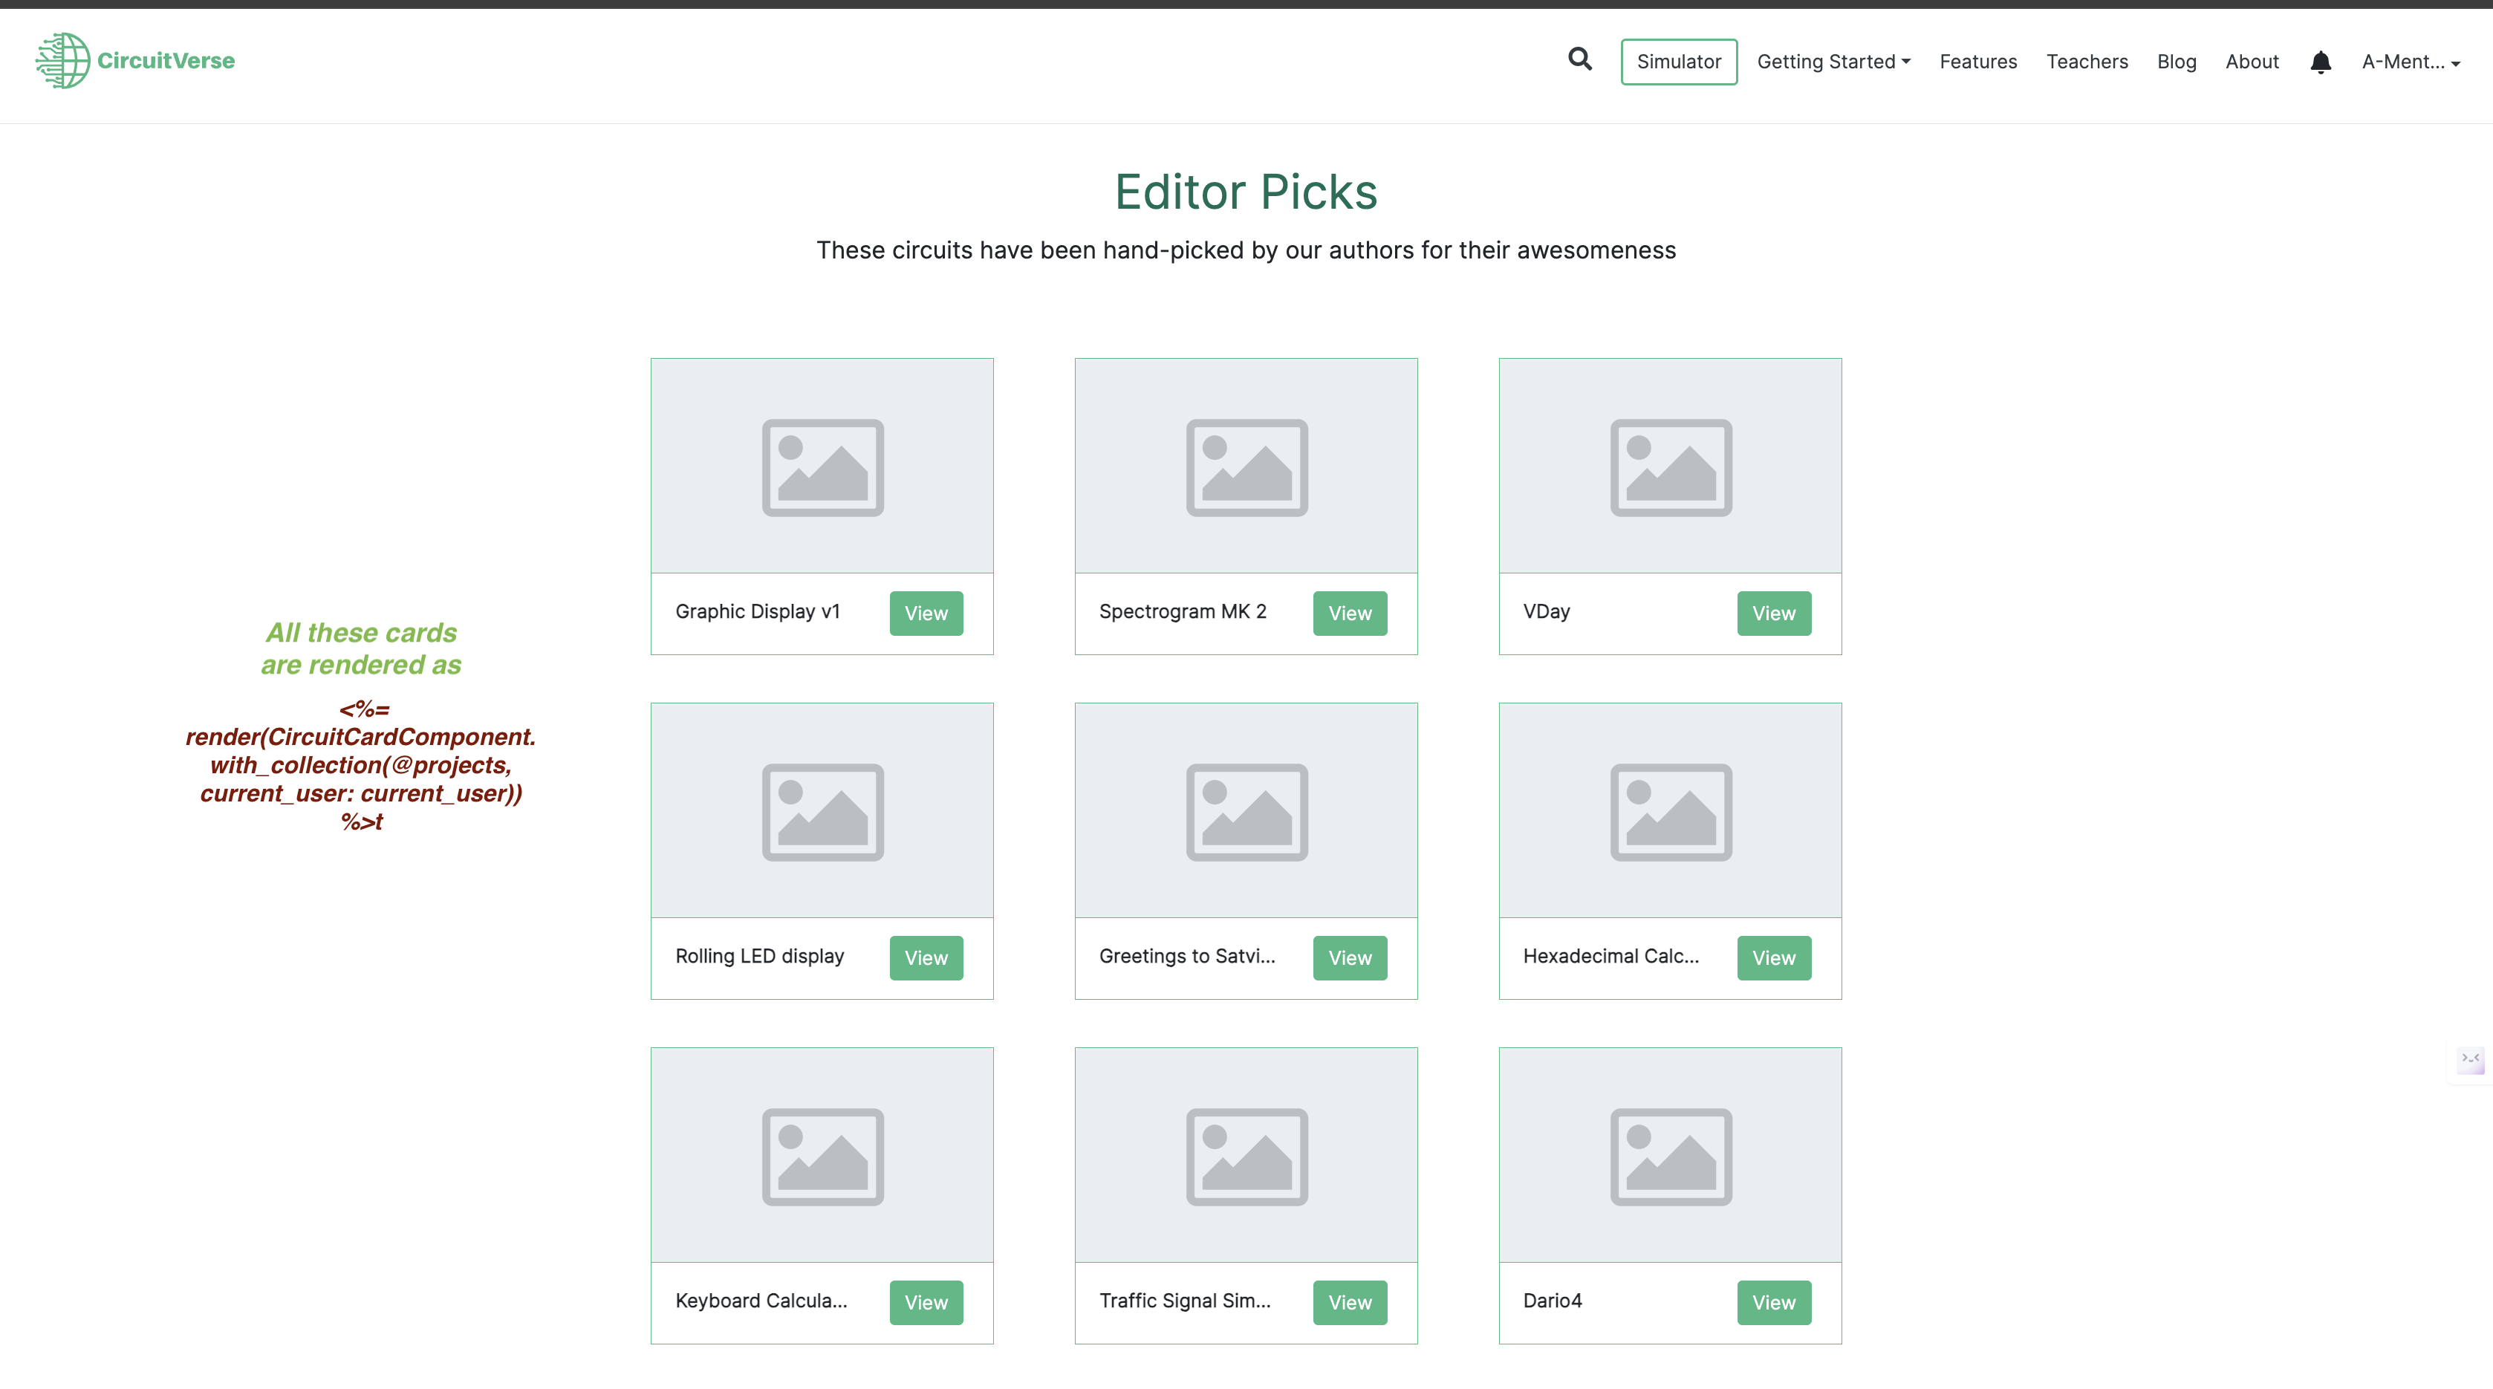The image size is (2493, 1389).
Task: Click Graphic Display v1 image placeholder
Action: (822, 466)
